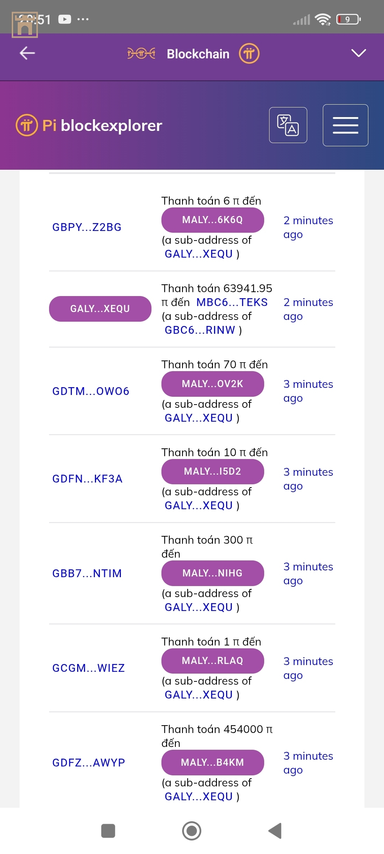The width and height of the screenshot is (384, 854).
Task: Open sender address GCGM...WIEZ
Action: click(89, 668)
